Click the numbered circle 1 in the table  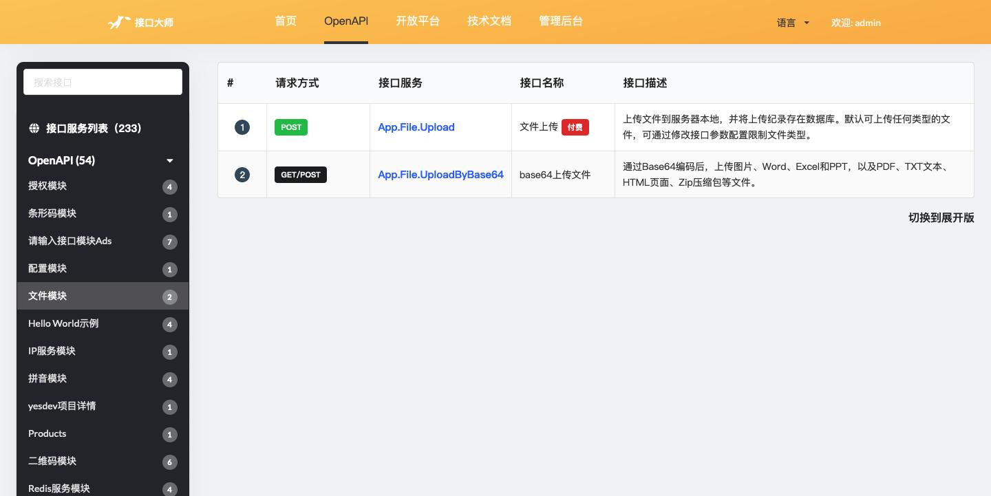[x=242, y=127]
